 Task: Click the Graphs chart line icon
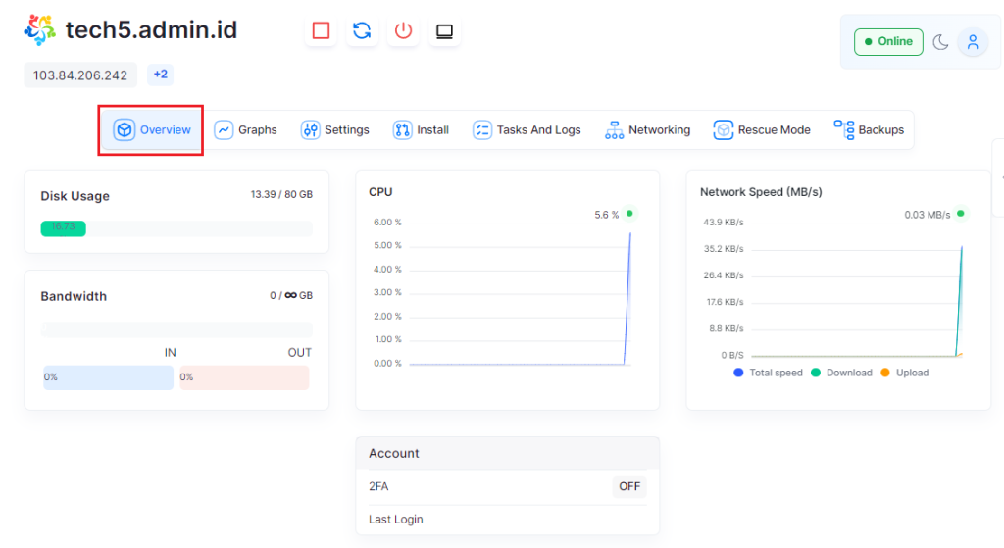tap(224, 130)
